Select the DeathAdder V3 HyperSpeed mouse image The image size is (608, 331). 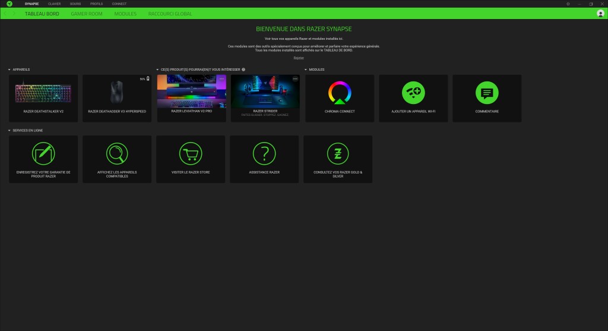[x=117, y=92]
